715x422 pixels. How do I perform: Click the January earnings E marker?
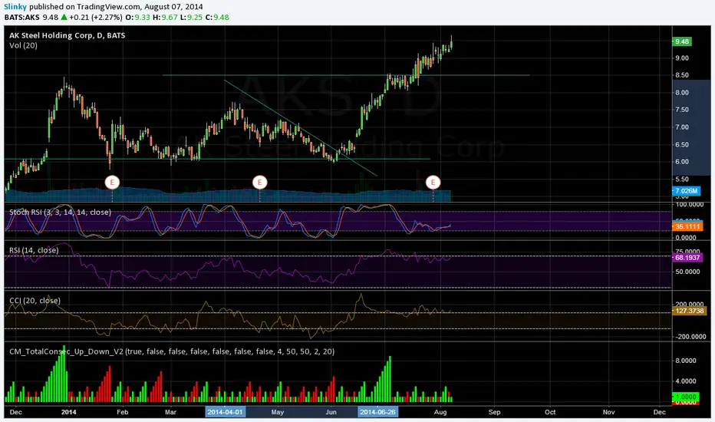(x=112, y=183)
